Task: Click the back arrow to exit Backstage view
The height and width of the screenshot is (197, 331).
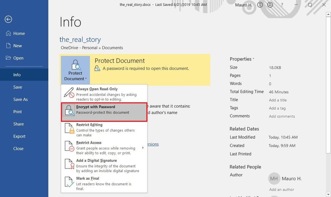Action: (8, 19)
